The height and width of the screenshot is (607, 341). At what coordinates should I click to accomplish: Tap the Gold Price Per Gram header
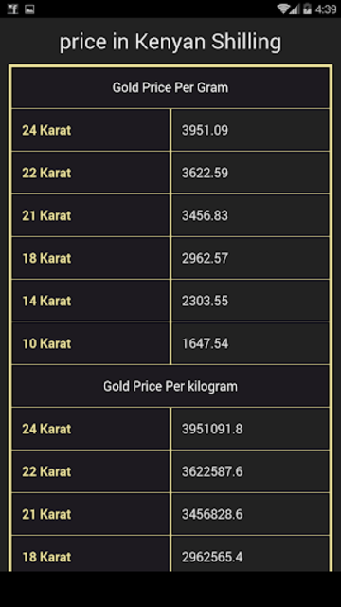point(170,88)
